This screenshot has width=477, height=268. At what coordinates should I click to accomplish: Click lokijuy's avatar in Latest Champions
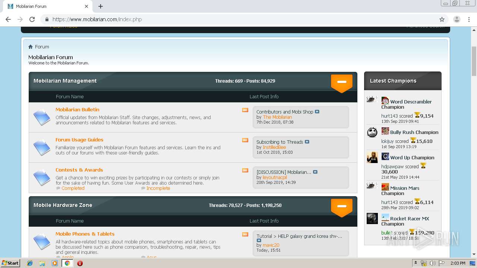(372, 132)
